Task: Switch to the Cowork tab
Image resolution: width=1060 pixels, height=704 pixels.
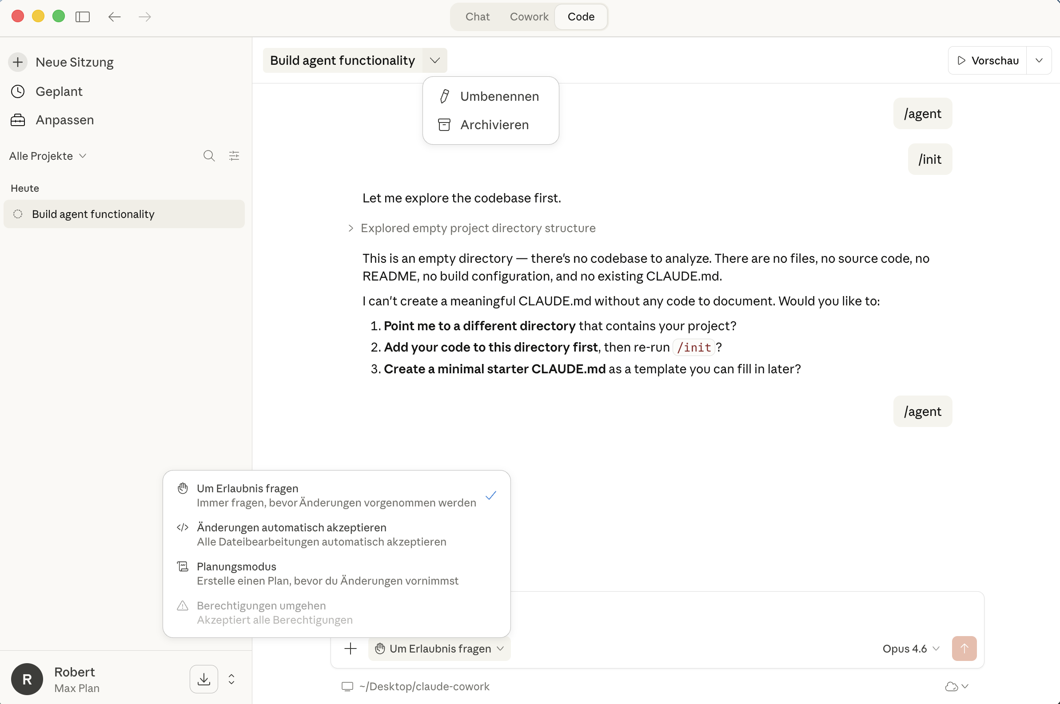Action: [x=529, y=16]
